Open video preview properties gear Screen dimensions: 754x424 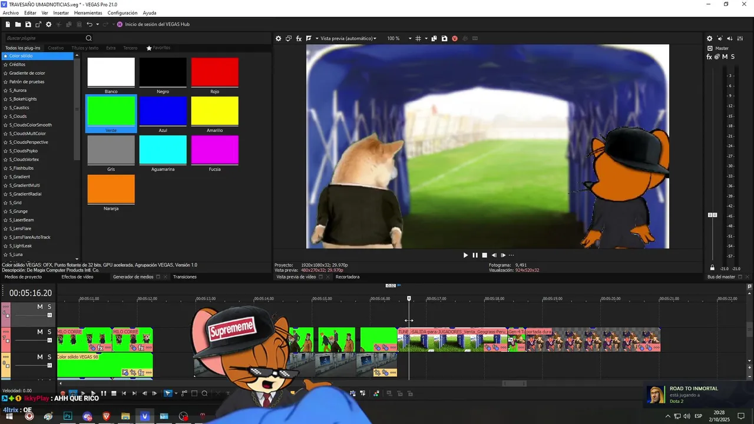[x=279, y=38]
